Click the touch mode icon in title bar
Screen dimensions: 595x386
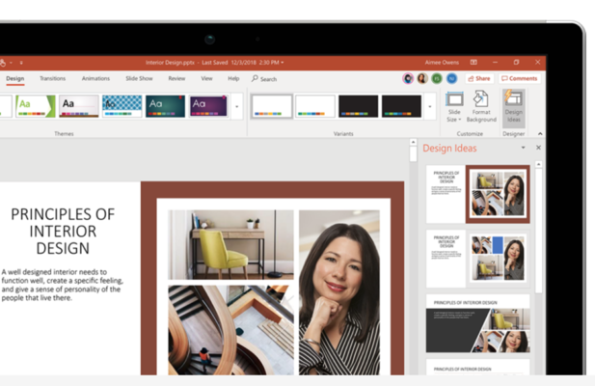coord(3,63)
